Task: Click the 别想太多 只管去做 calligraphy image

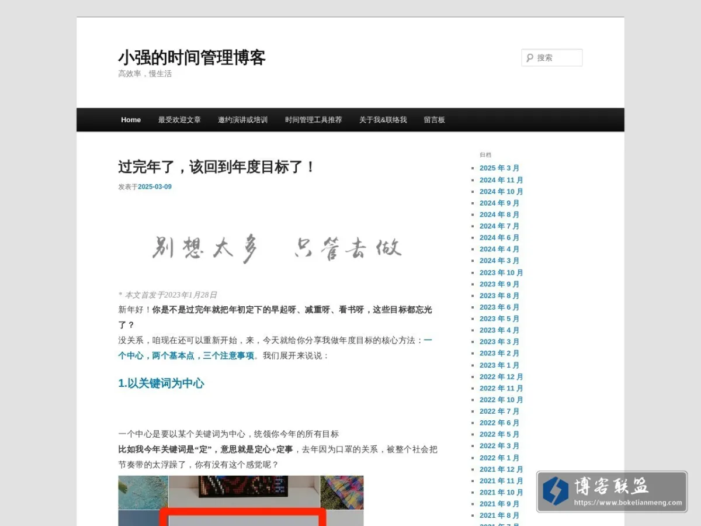Action: click(x=277, y=248)
